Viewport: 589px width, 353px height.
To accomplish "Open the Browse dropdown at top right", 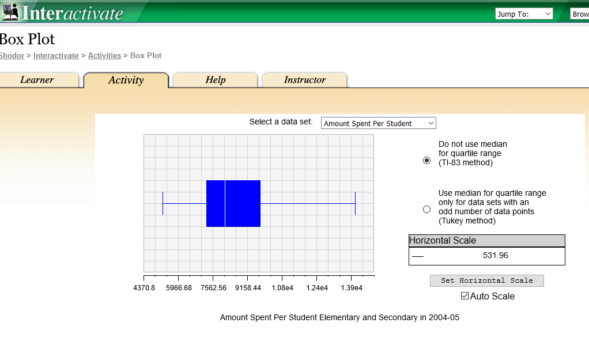I will tap(580, 14).
